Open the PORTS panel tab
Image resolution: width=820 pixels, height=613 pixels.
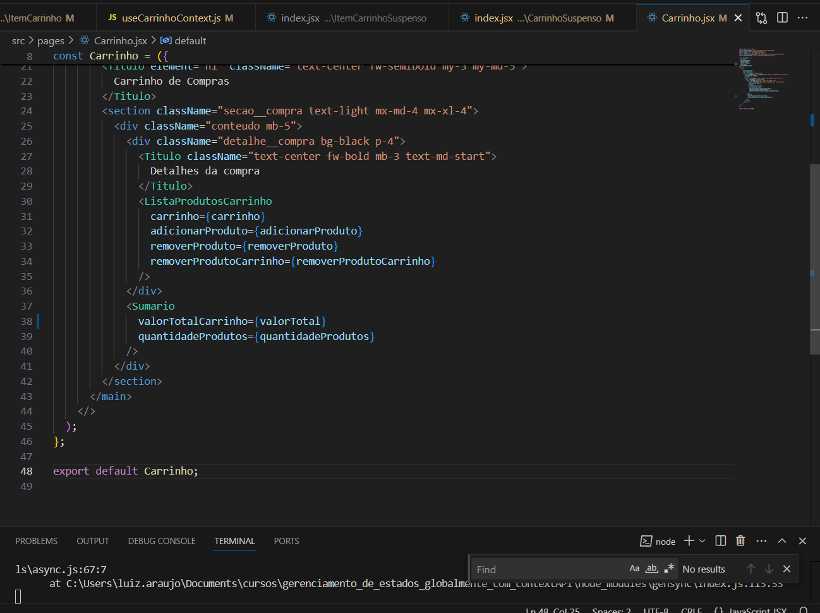tap(286, 541)
